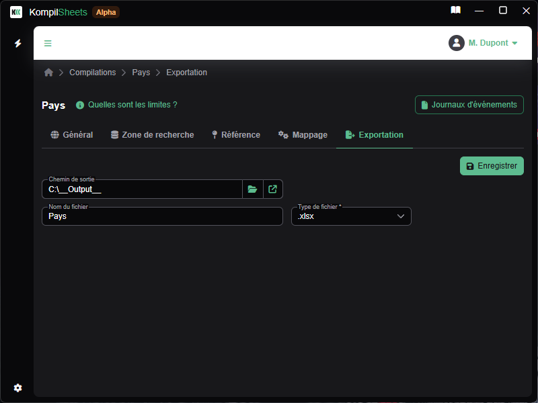The width and height of the screenshot is (538, 403).
Task: Switch to the Général tab
Action: tap(71, 135)
